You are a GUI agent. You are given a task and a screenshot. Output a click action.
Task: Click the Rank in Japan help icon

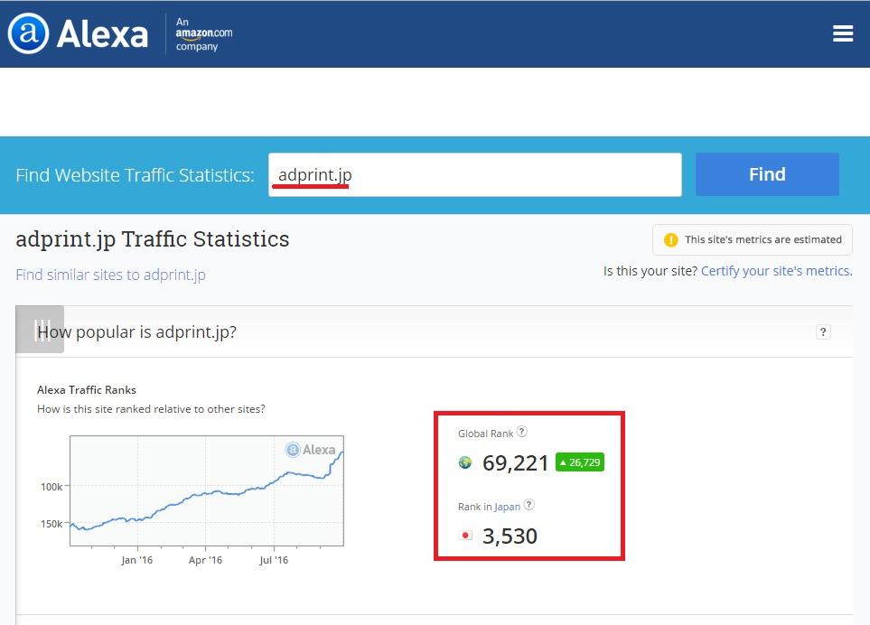pos(529,505)
